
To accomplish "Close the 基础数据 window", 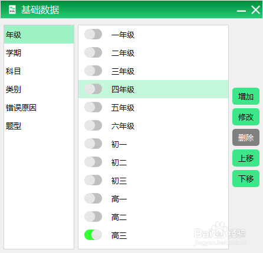I will click(x=255, y=9).
